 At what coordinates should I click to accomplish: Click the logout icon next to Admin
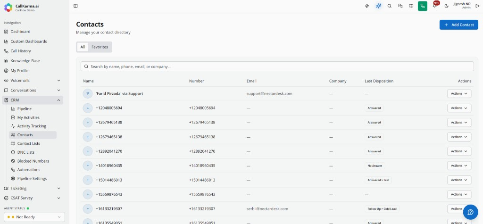pos(477,6)
